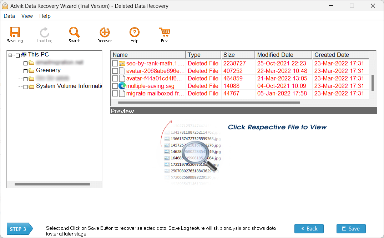Sort by the Size column header
The height and width of the screenshot is (238, 384).
[238, 55]
